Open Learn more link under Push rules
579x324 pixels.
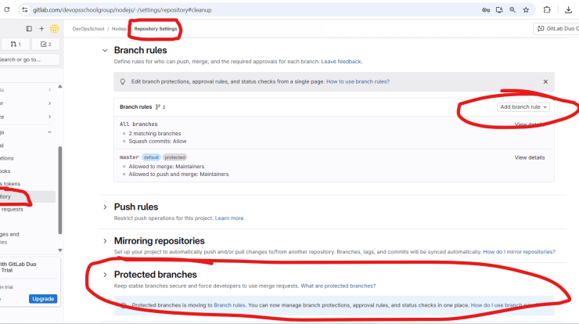click(229, 218)
